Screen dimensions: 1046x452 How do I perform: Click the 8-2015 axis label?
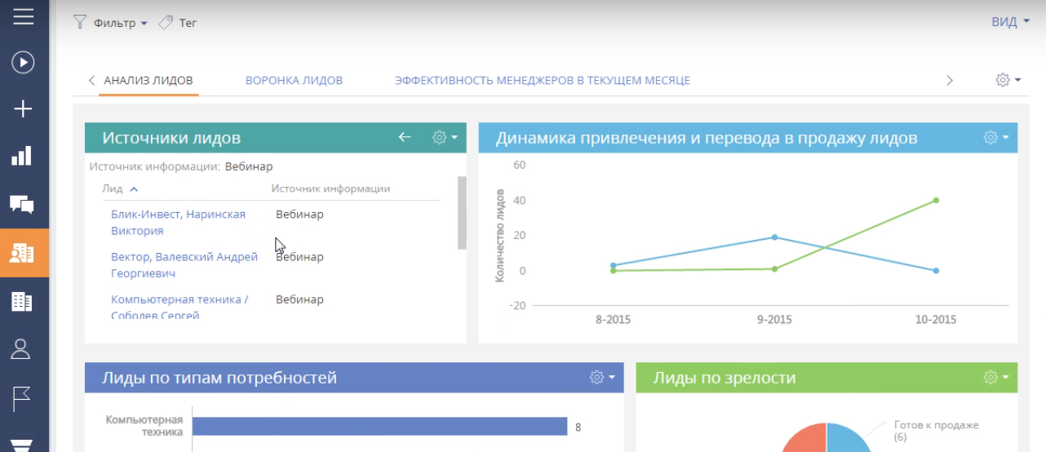613,319
